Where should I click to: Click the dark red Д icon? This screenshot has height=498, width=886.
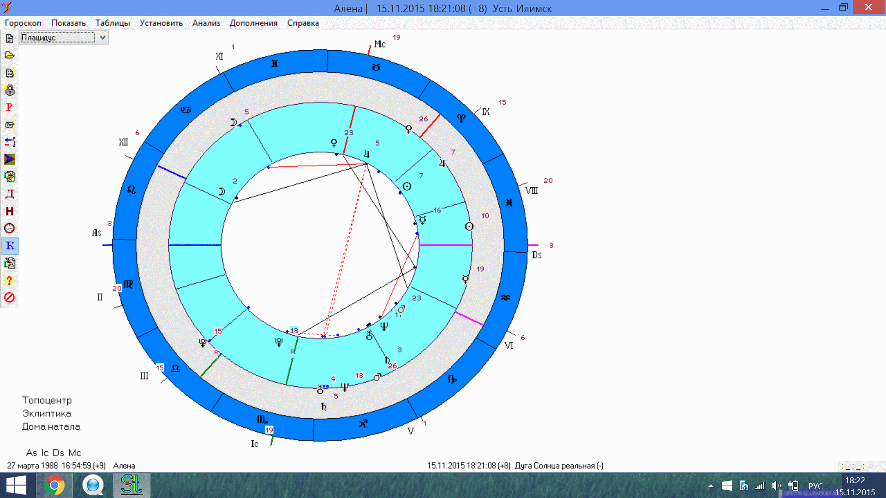(x=9, y=194)
